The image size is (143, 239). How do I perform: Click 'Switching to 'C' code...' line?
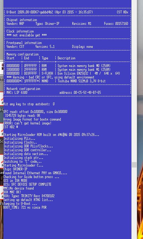(22, 161)
